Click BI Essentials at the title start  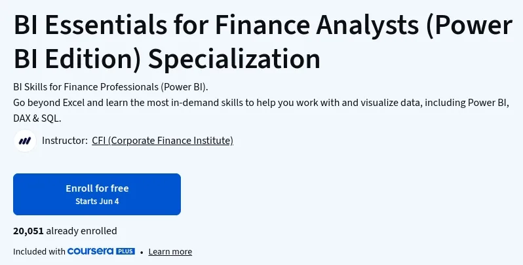(x=90, y=26)
